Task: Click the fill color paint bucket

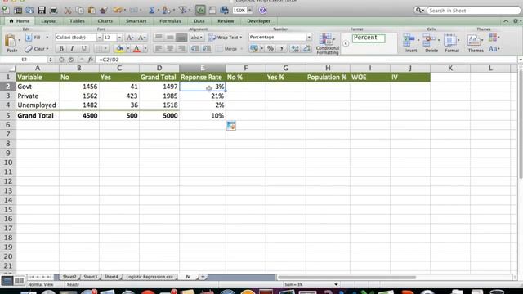Action: [119, 49]
